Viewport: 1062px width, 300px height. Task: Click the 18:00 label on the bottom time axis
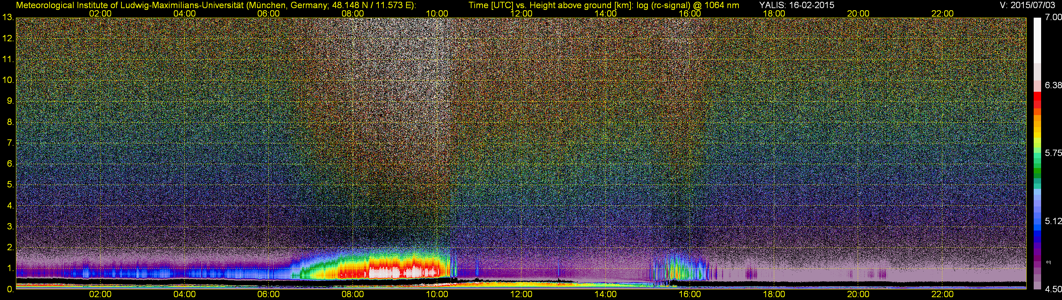coord(774,294)
